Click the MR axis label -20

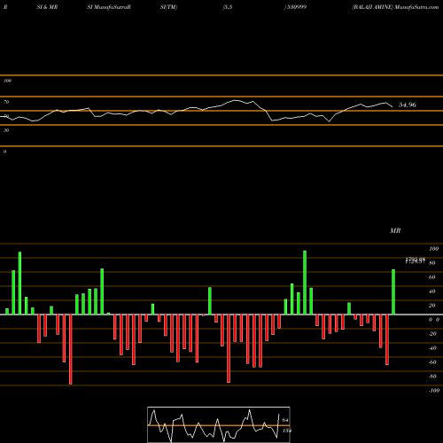pos(432,334)
